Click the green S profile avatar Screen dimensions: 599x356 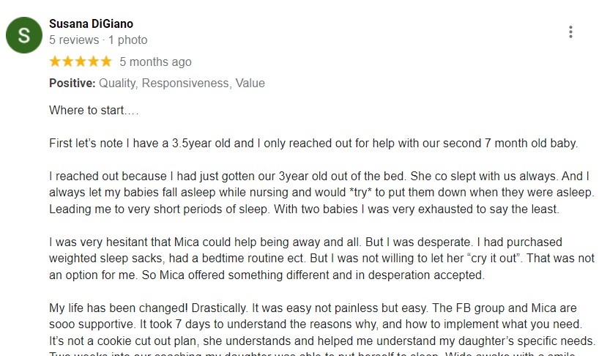coord(24,35)
